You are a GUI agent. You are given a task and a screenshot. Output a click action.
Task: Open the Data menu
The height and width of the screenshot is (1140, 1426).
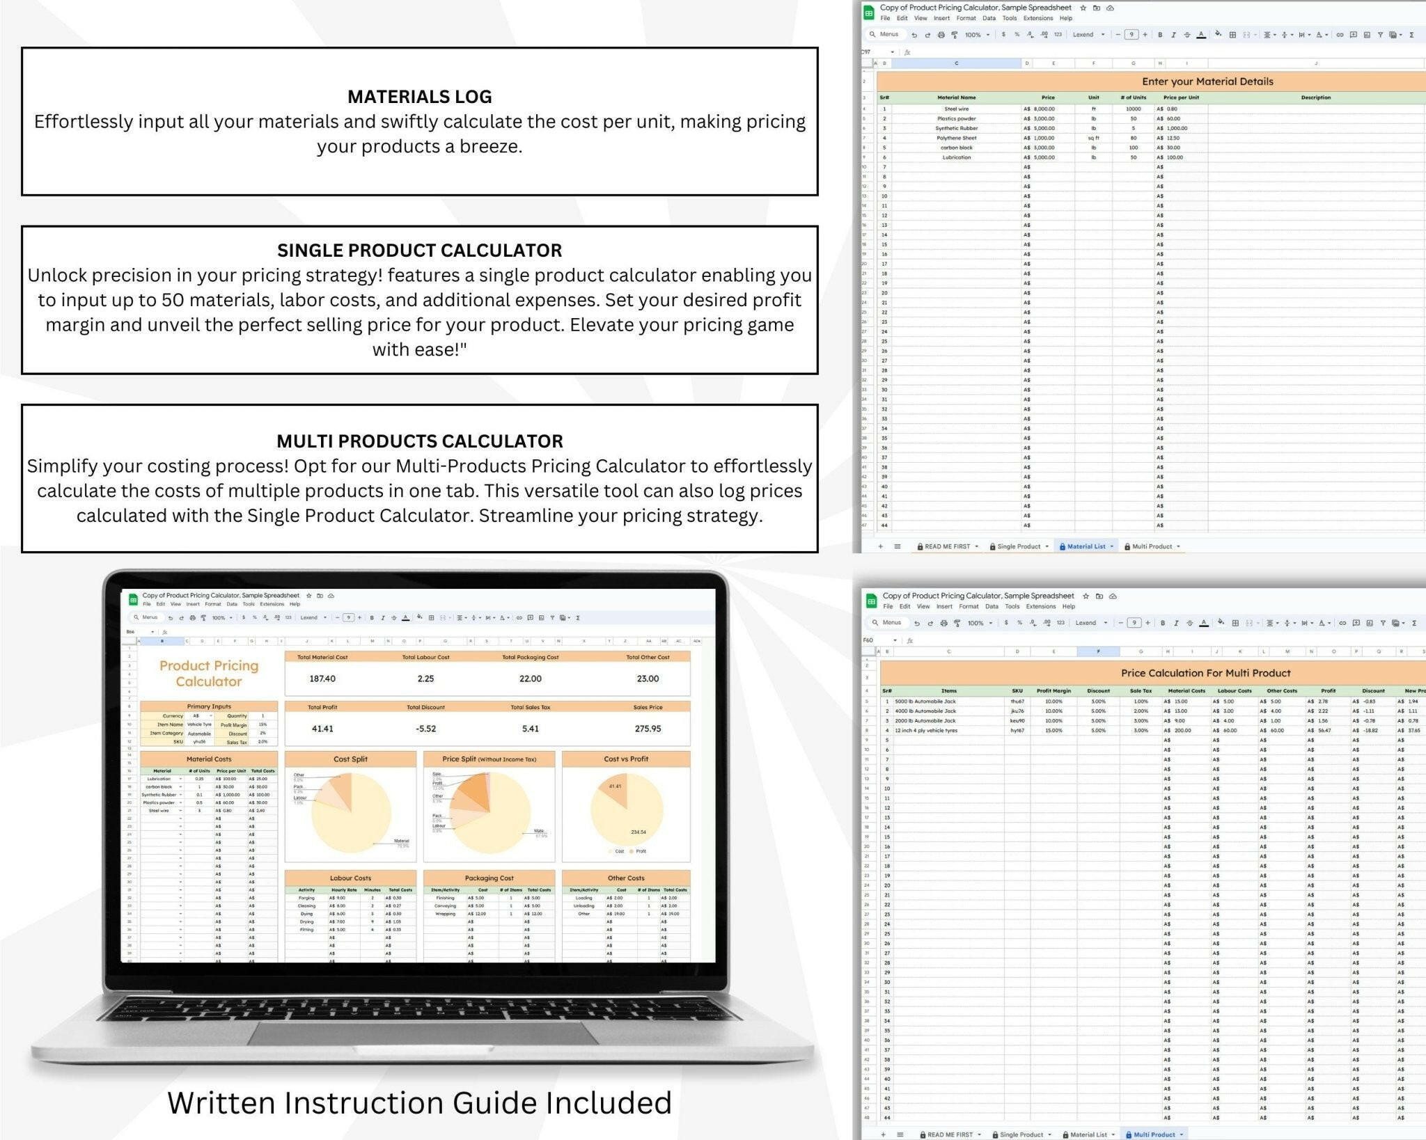(989, 18)
